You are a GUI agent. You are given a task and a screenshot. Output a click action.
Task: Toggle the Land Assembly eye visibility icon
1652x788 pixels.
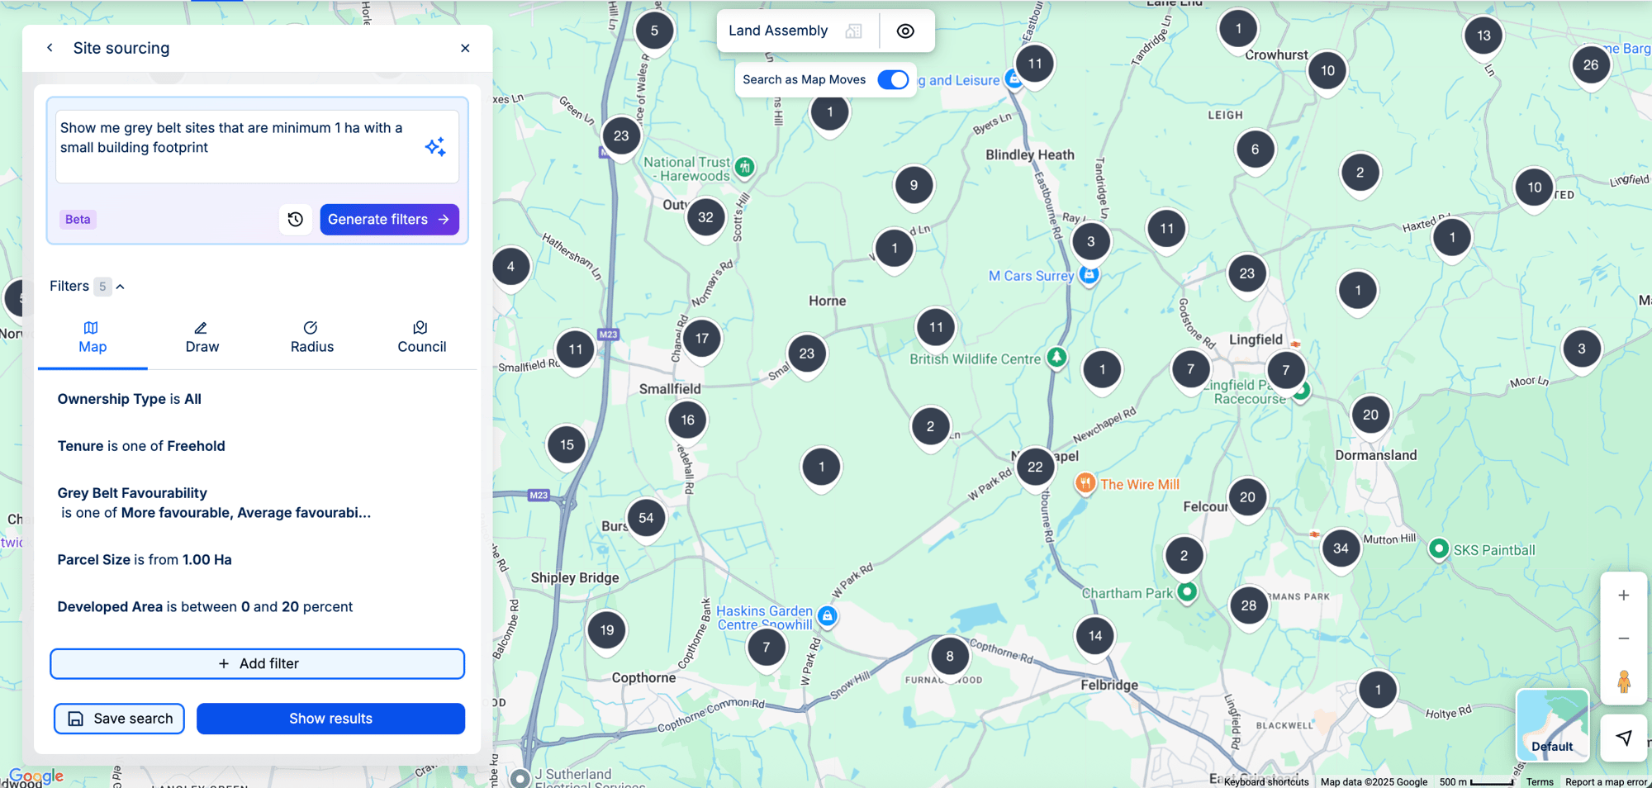[905, 31]
